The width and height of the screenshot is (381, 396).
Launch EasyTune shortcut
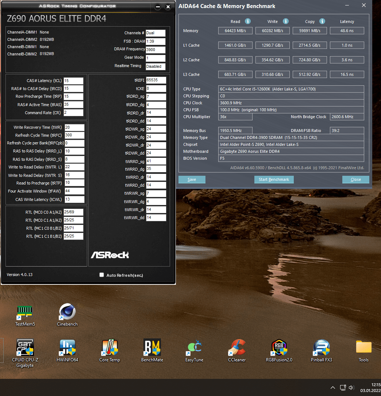coord(194,350)
